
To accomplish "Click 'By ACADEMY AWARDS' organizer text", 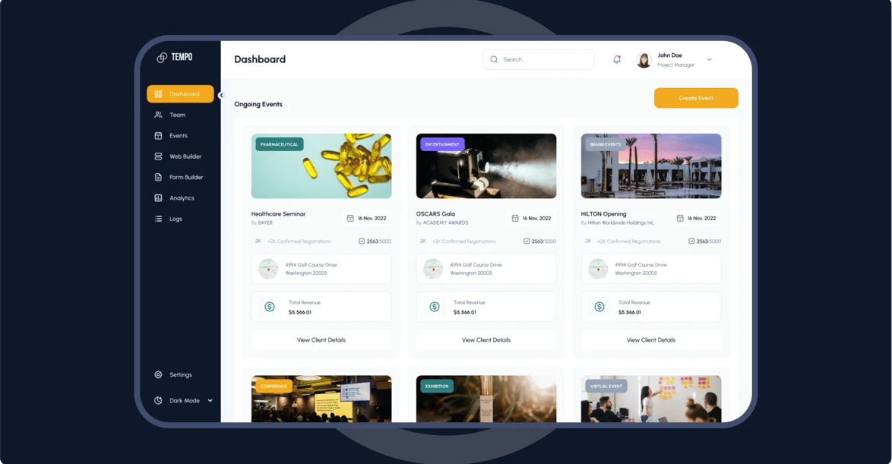I will [442, 223].
